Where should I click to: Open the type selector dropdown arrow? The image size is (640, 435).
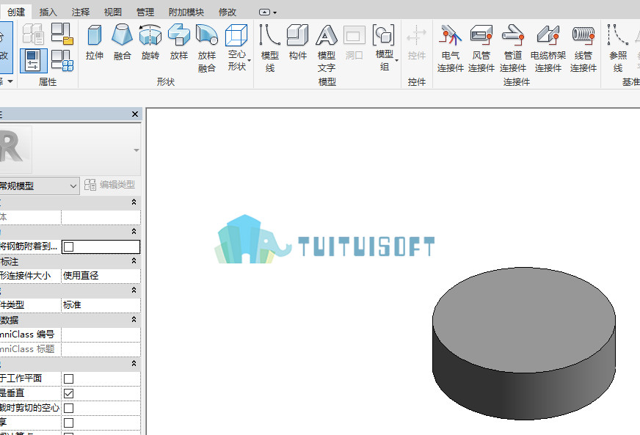pos(137,150)
